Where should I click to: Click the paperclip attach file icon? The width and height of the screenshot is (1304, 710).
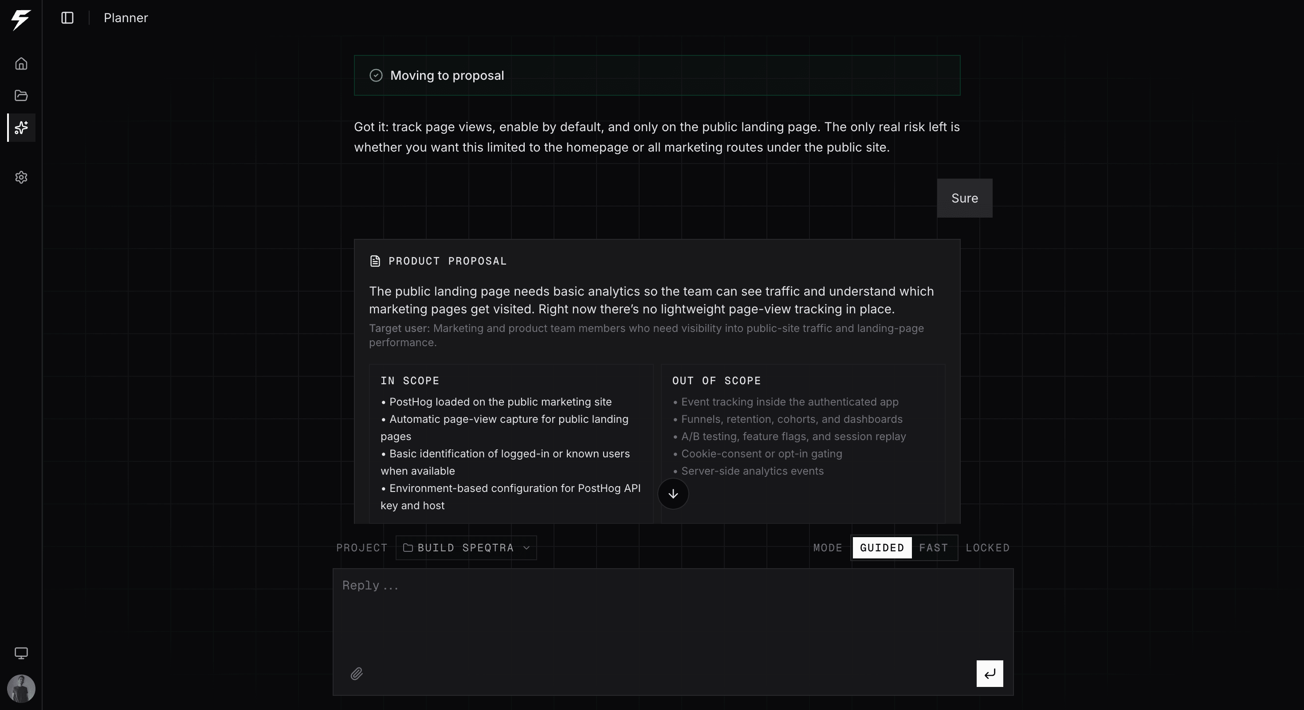[x=356, y=674]
